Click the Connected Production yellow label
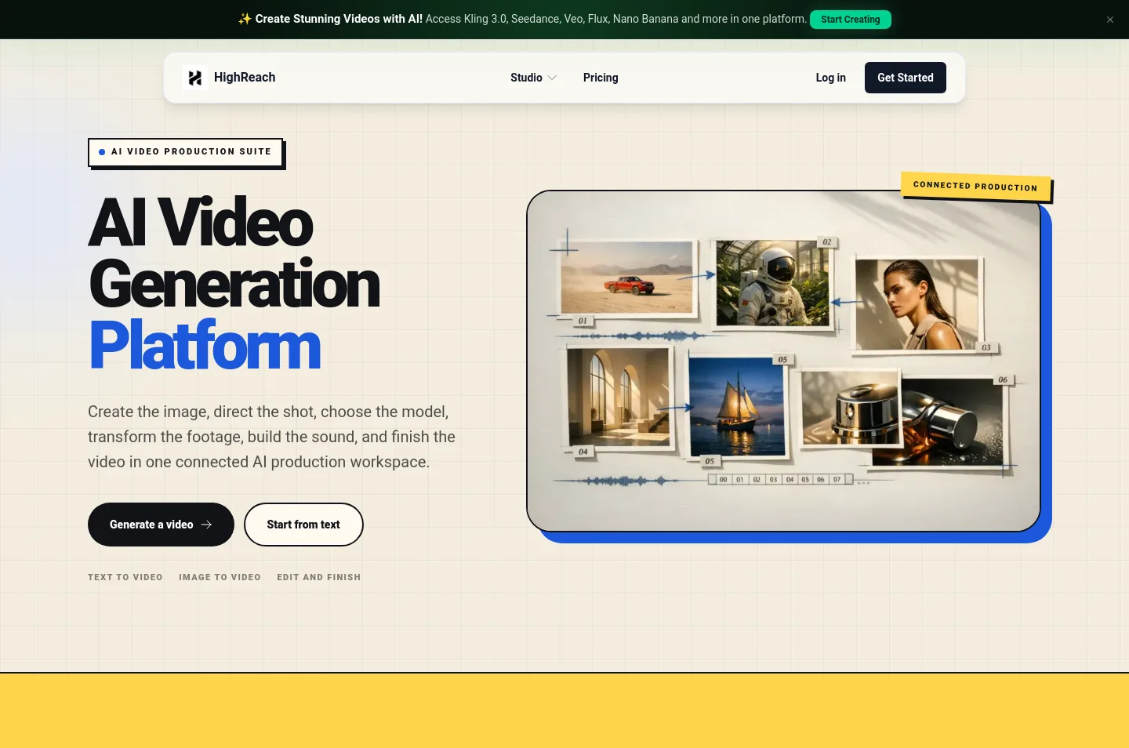The width and height of the screenshot is (1129, 748). [975, 187]
